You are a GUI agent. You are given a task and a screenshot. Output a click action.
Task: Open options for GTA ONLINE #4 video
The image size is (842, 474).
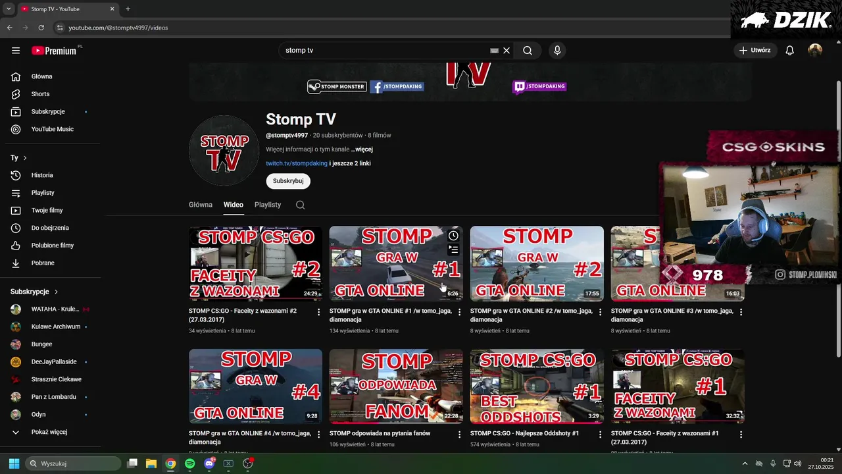point(319,434)
